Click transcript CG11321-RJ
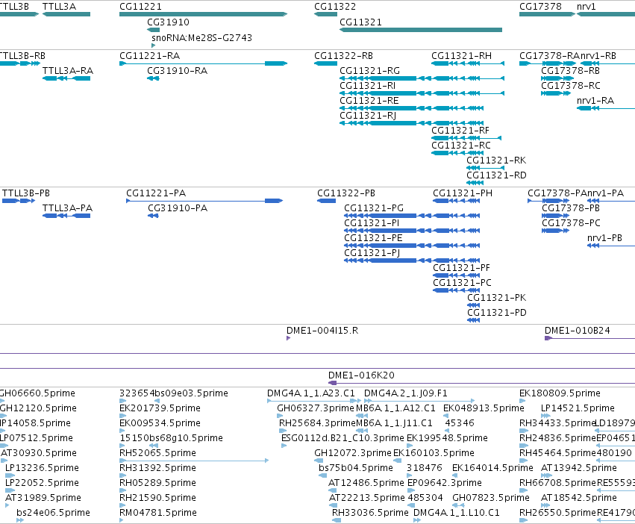This screenshot has height=524, width=635. click(411, 123)
